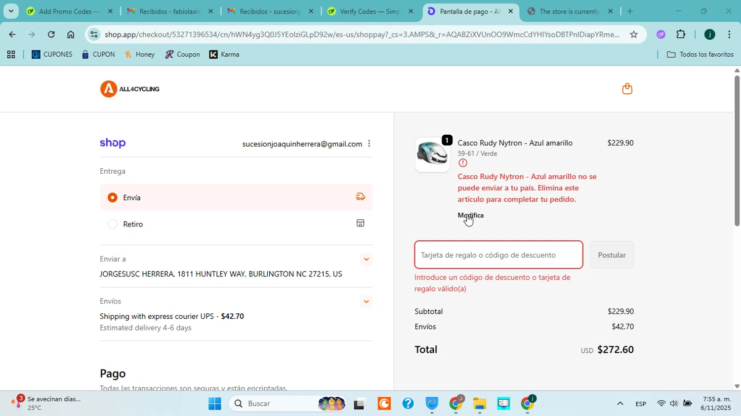Image resolution: width=741 pixels, height=416 pixels.
Task: Open battery status in system tray
Action: click(x=687, y=404)
